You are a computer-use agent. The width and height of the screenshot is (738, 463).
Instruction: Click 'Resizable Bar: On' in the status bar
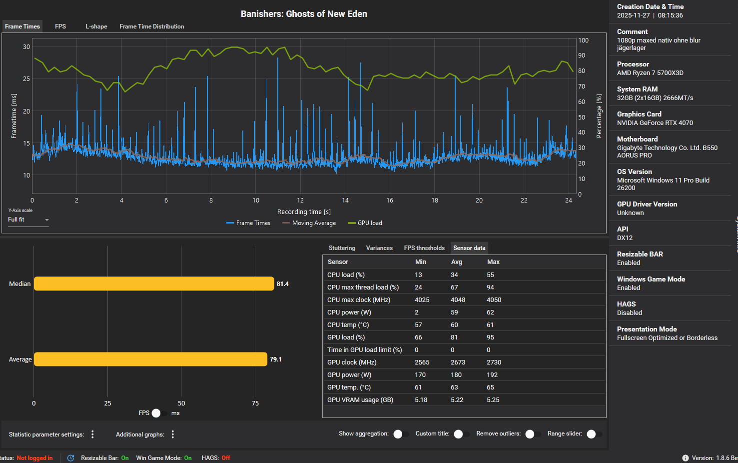pyautogui.click(x=105, y=458)
